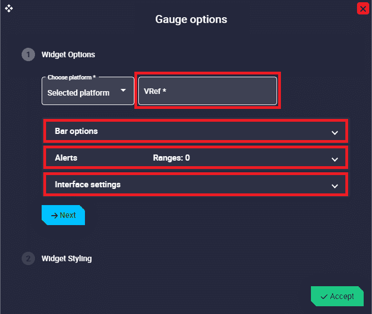This screenshot has height=314, width=372.
Task: Click the arrow icon on the Next button
Action: 54,215
